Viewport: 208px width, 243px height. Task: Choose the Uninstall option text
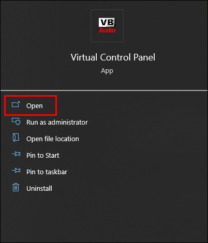39,188
